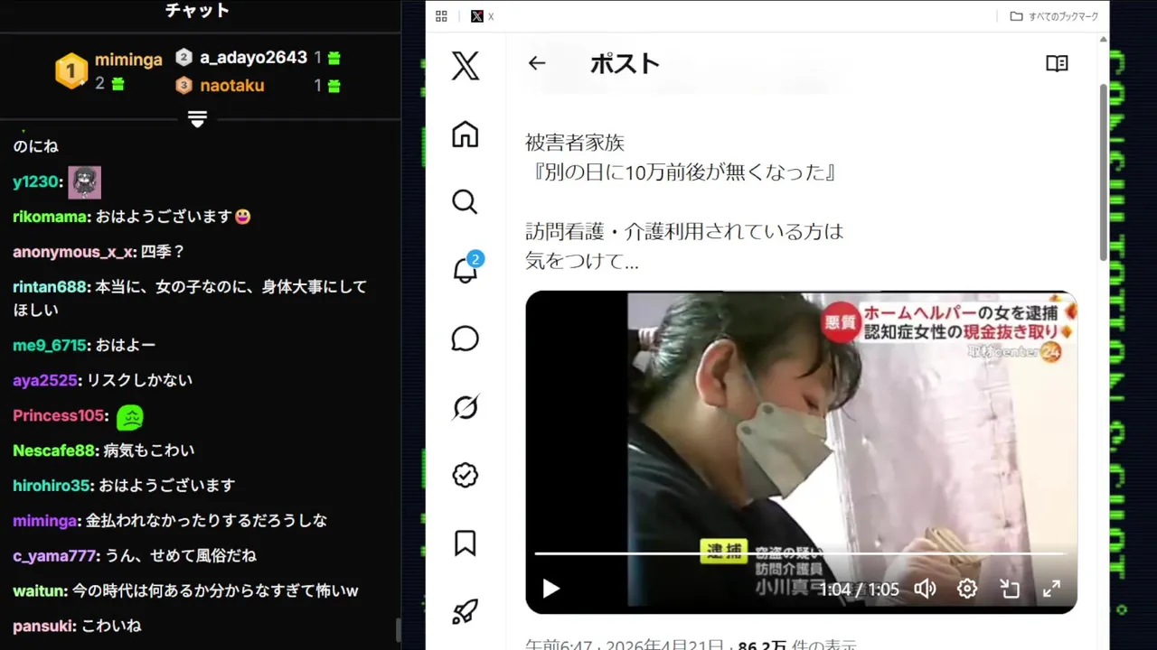Open video settings gear
1157x650 pixels.
(x=967, y=589)
